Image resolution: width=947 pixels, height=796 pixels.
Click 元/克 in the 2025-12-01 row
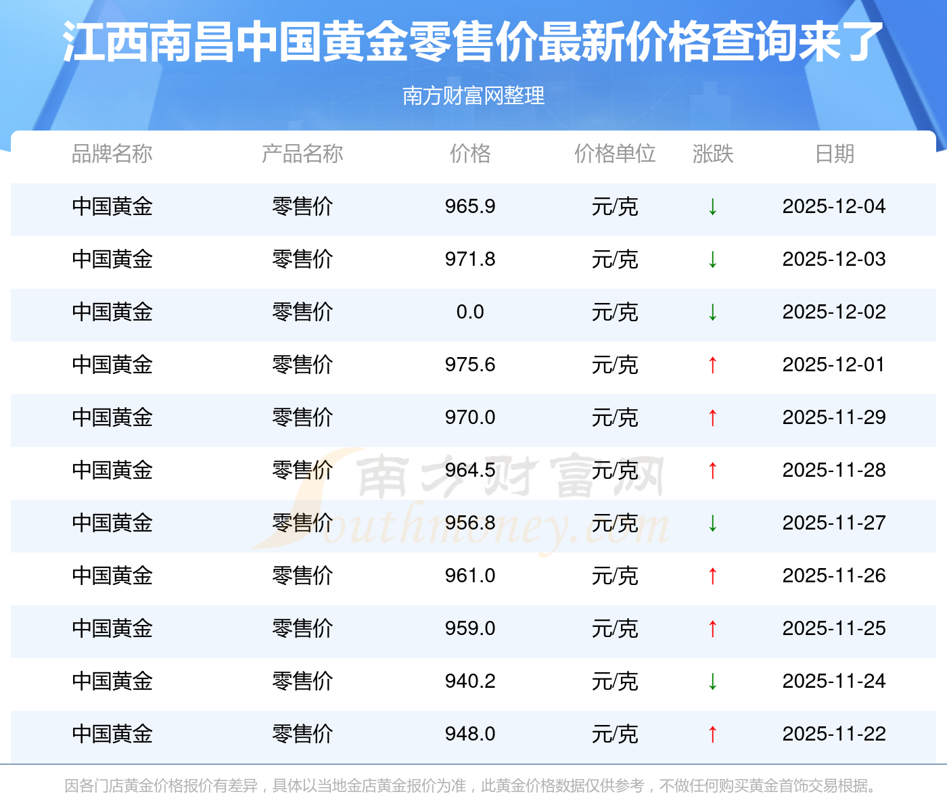pos(615,365)
